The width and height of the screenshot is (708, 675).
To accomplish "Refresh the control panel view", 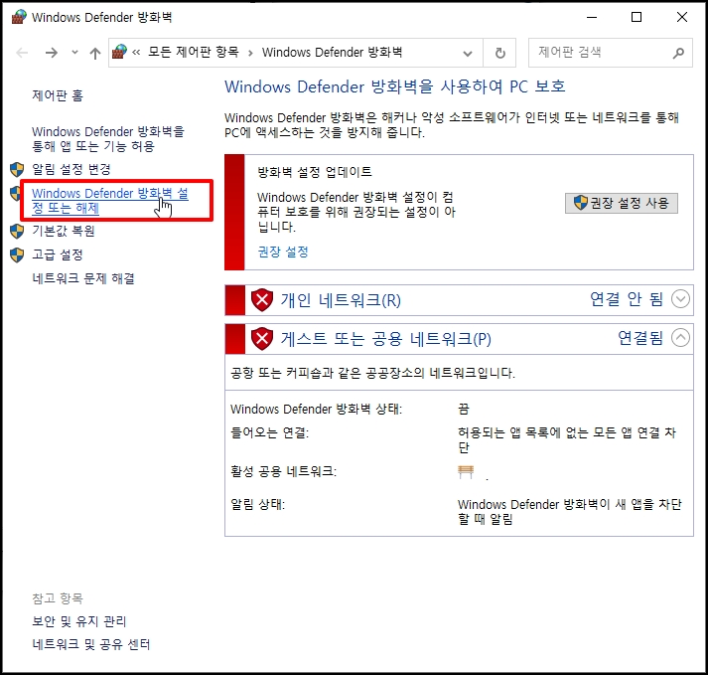I will click(499, 54).
